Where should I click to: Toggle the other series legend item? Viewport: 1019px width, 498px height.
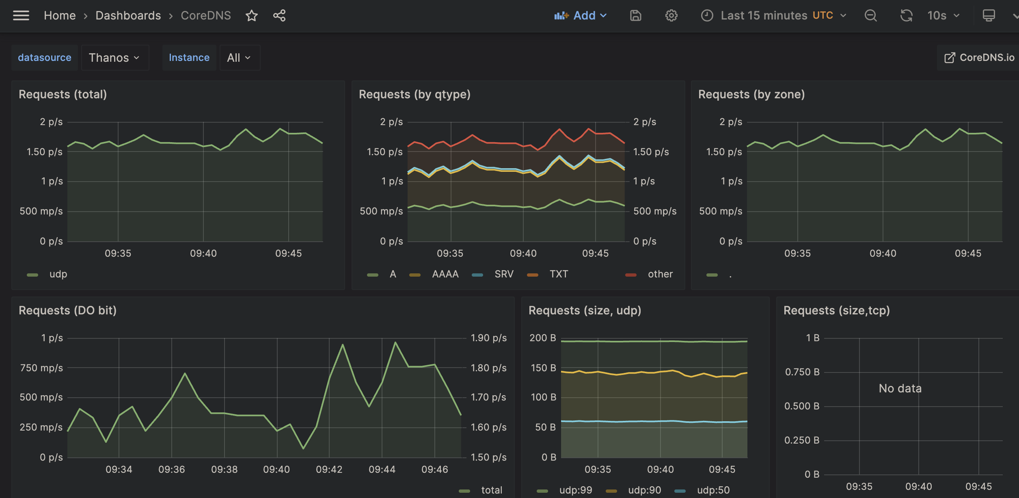660,274
